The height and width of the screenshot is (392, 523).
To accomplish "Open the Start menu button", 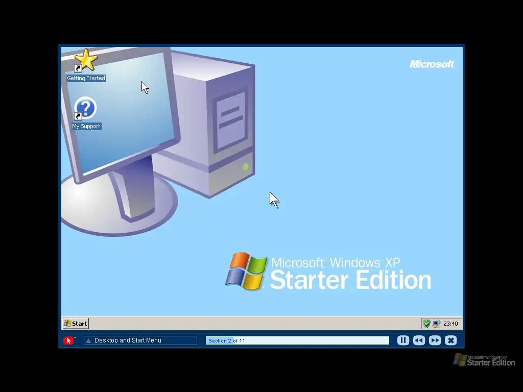I will 76,323.
